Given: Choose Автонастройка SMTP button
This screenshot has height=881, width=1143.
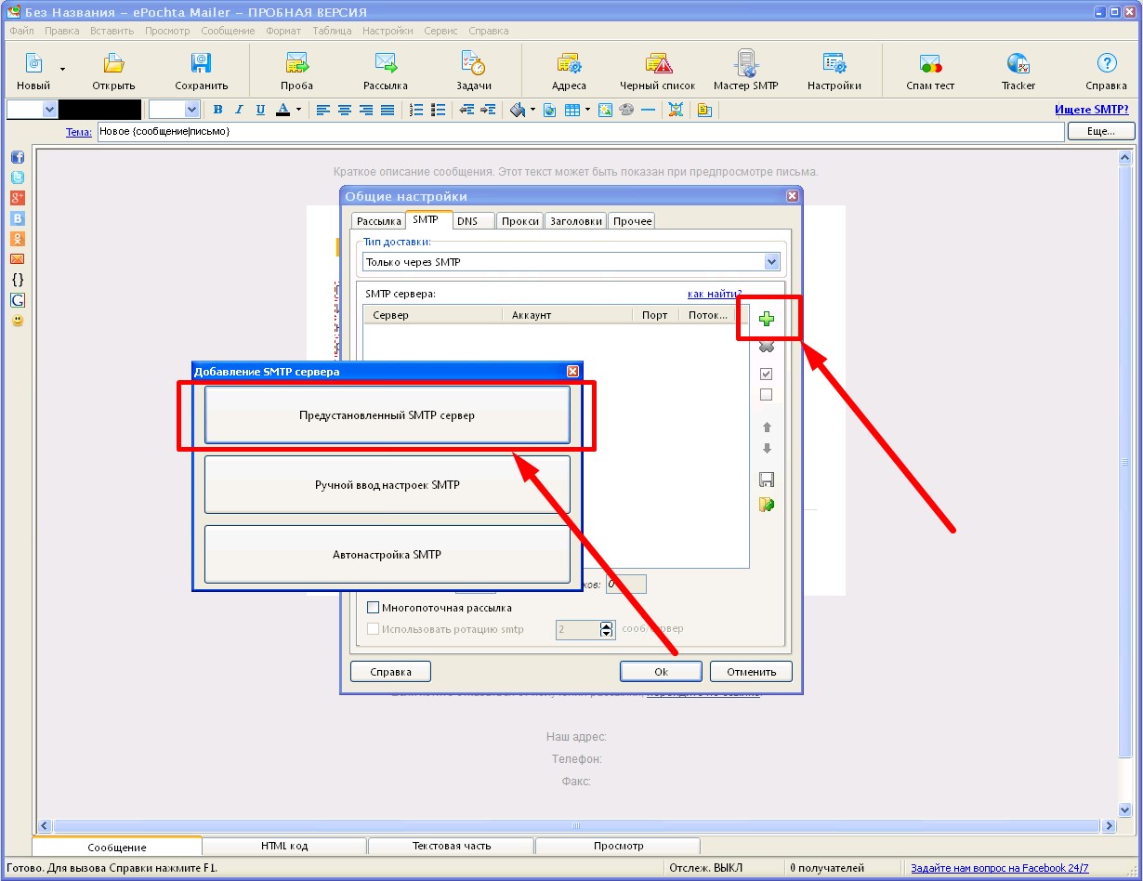Looking at the screenshot, I should click(387, 554).
